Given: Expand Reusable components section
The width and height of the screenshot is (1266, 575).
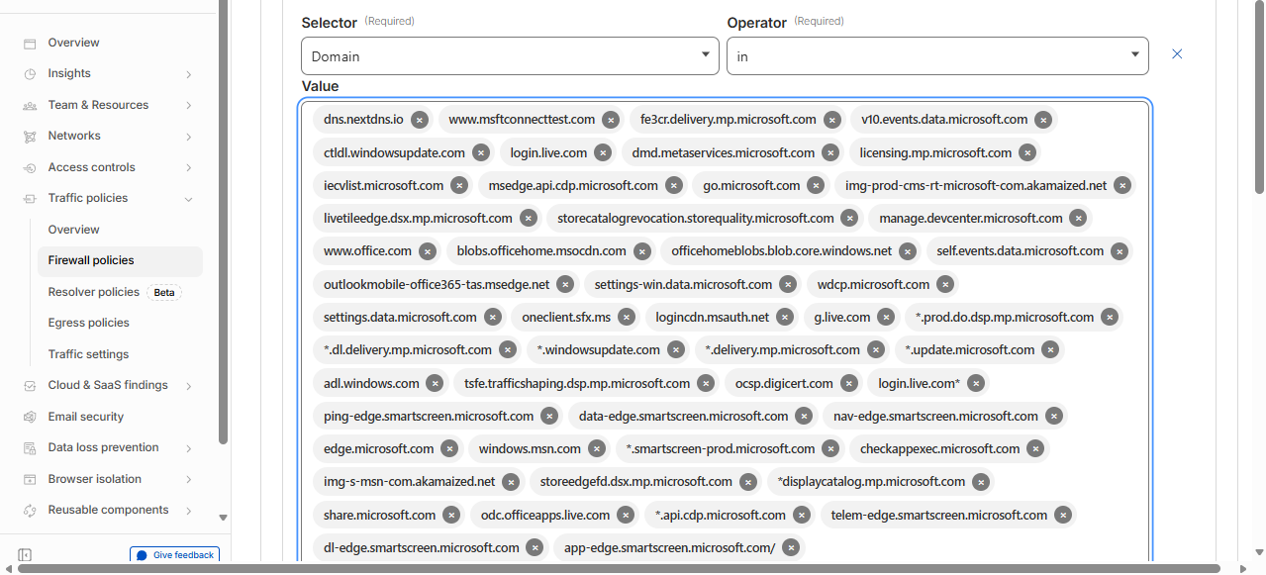Looking at the screenshot, I should pos(188,511).
